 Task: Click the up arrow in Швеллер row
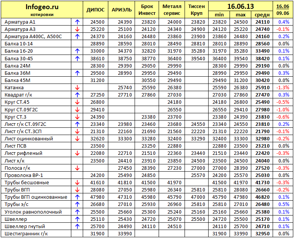[x=77, y=219]
